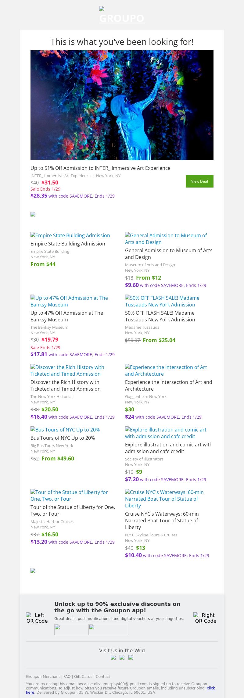Click the first app store badge
The width and height of the screenshot is (244, 698).
(71, 629)
